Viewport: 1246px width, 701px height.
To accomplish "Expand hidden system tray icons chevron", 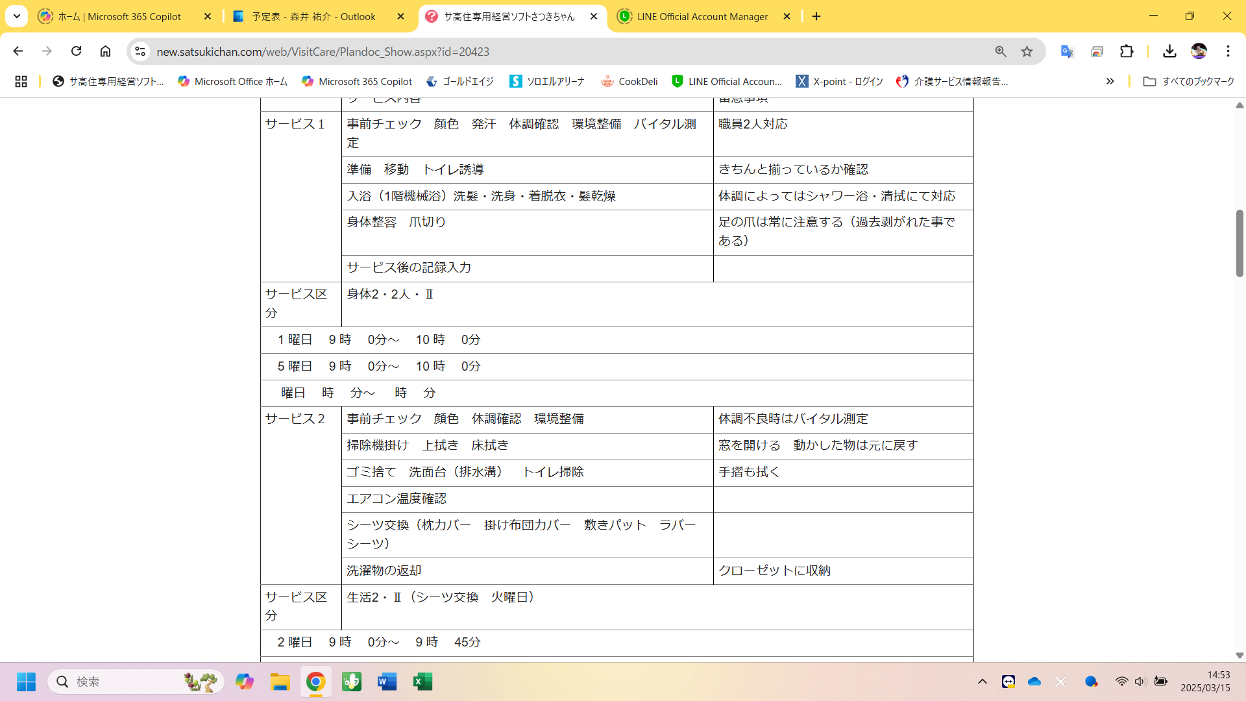I will [x=982, y=682].
